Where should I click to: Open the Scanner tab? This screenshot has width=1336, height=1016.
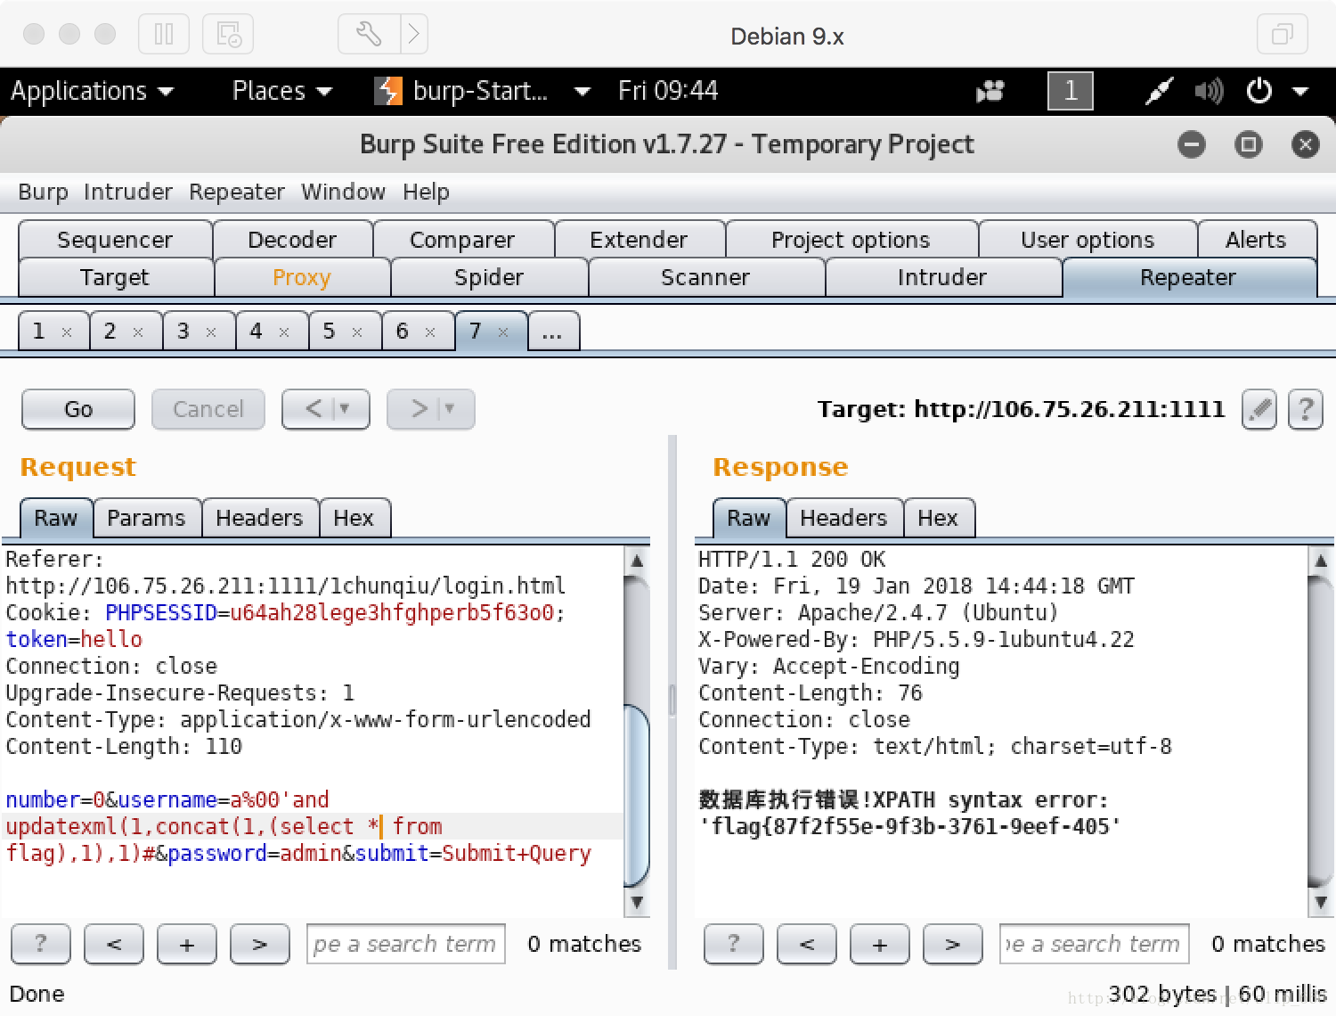point(705,277)
